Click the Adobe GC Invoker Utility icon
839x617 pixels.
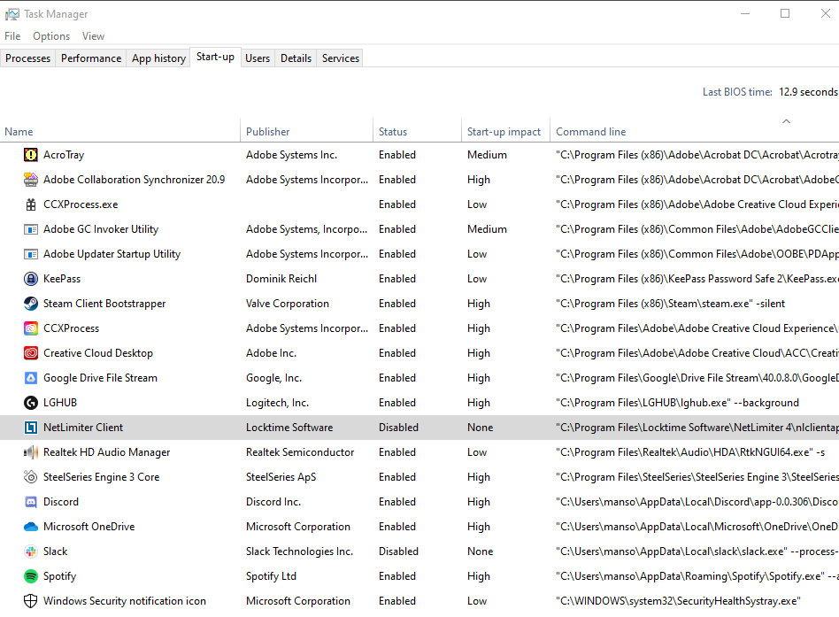click(x=31, y=229)
